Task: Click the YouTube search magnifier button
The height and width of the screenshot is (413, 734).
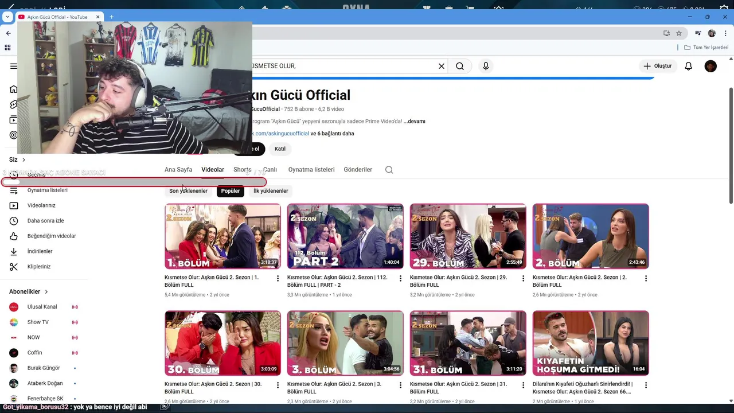Action: [460, 66]
